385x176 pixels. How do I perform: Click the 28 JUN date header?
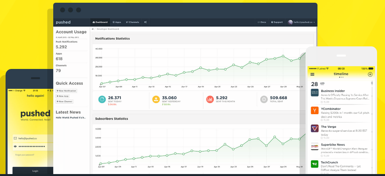[318, 84]
